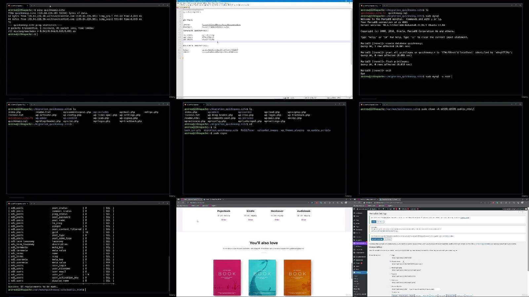Open the tab dropdown in the sudo chown terminal
This screenshot has height=297, width=529.
(x=387, y=105)
